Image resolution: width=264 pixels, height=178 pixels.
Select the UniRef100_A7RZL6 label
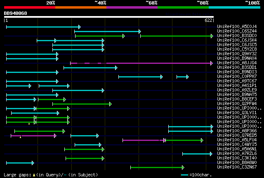point(237,153)
